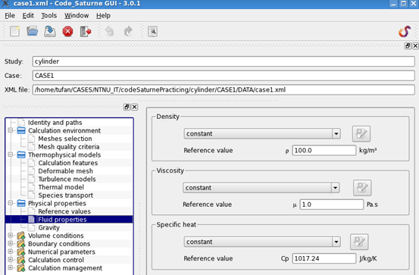Click the Volume conditions folder icon
Screen dimensions: 419x275
pos(21,236)
